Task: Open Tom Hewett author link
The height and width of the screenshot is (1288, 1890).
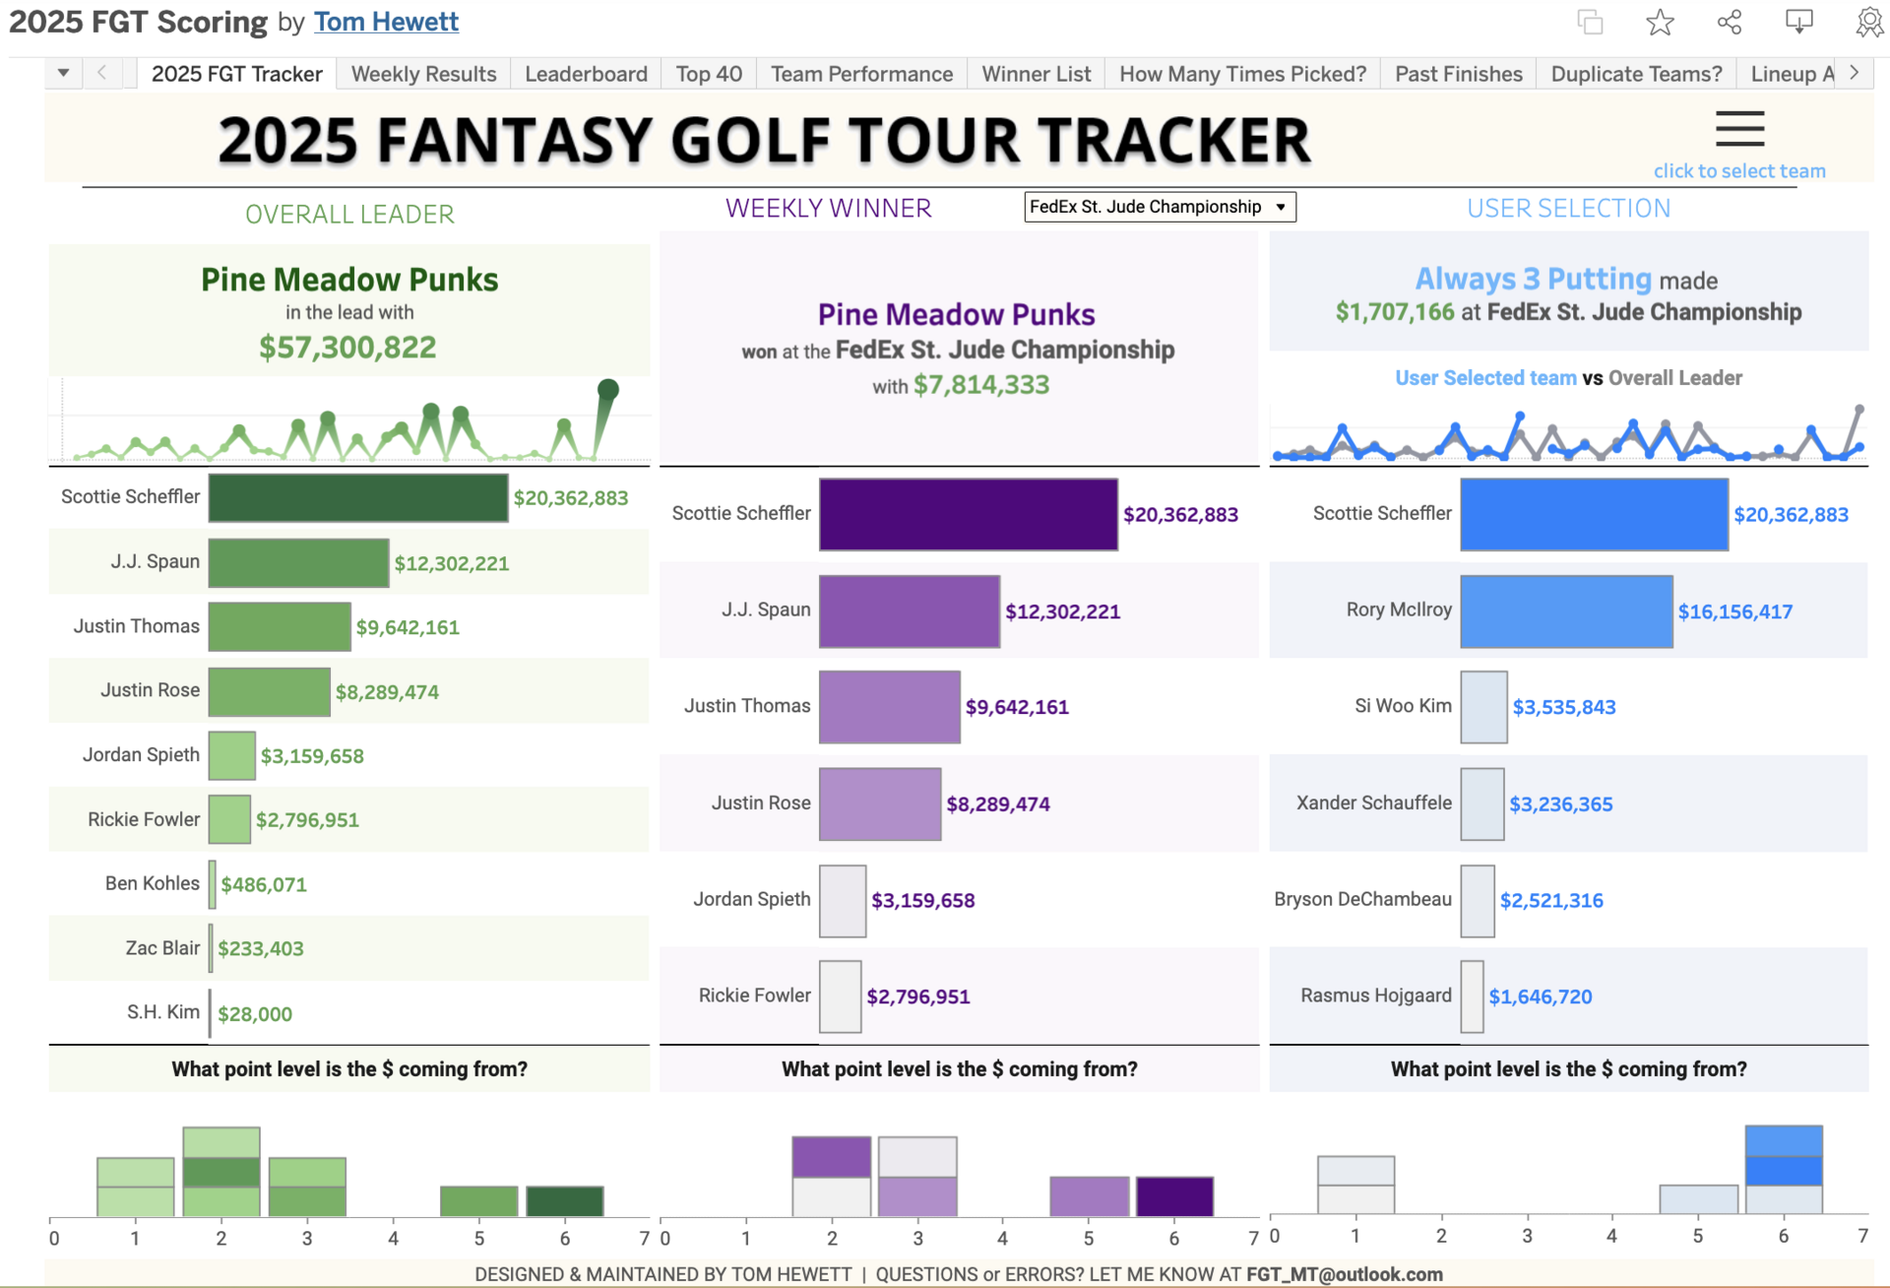Action: 386,22
